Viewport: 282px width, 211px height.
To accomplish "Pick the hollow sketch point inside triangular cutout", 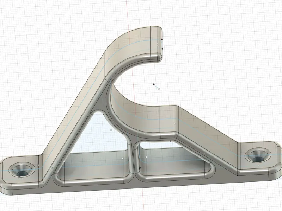I will [x=111, y=130].
